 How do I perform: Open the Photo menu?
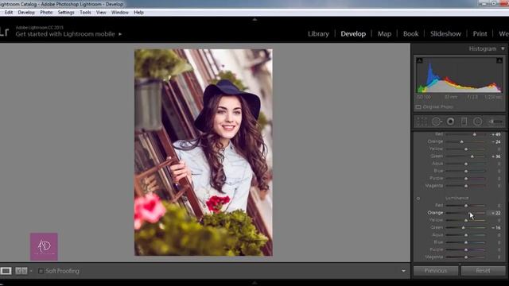46,13
